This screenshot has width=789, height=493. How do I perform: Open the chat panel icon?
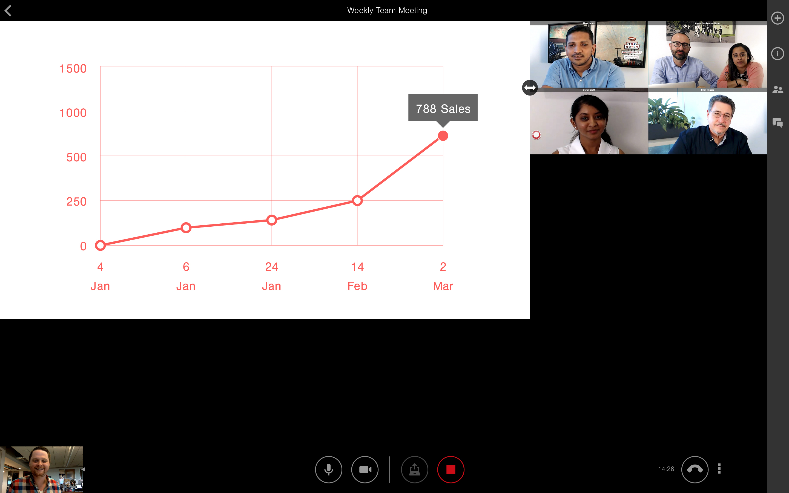point(777,123)
